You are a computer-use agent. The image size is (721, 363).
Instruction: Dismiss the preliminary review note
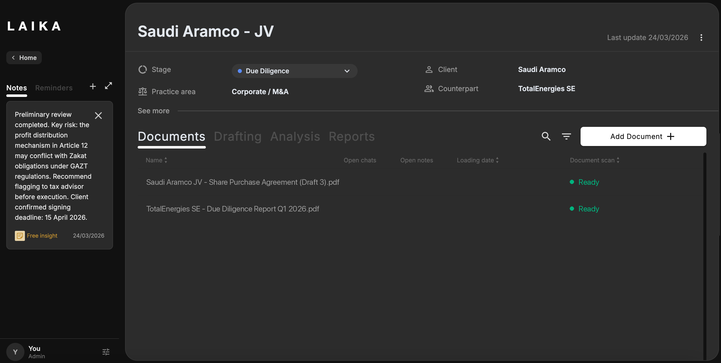98,115
